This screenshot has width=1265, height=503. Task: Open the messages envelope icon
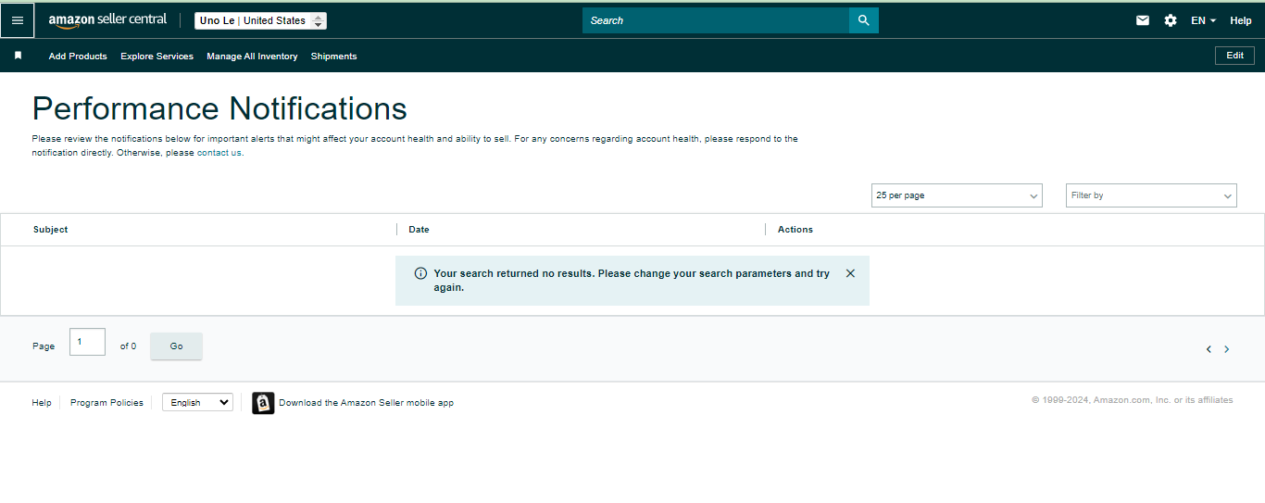coord(1143,20)
